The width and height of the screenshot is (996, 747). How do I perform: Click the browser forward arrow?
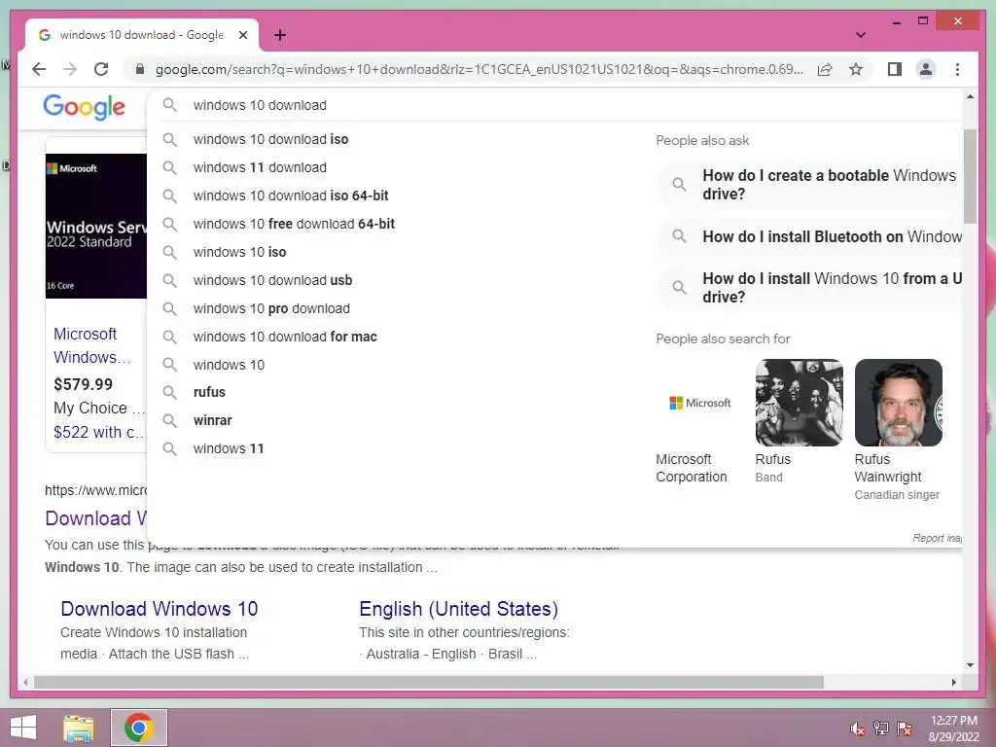(70, 69)
